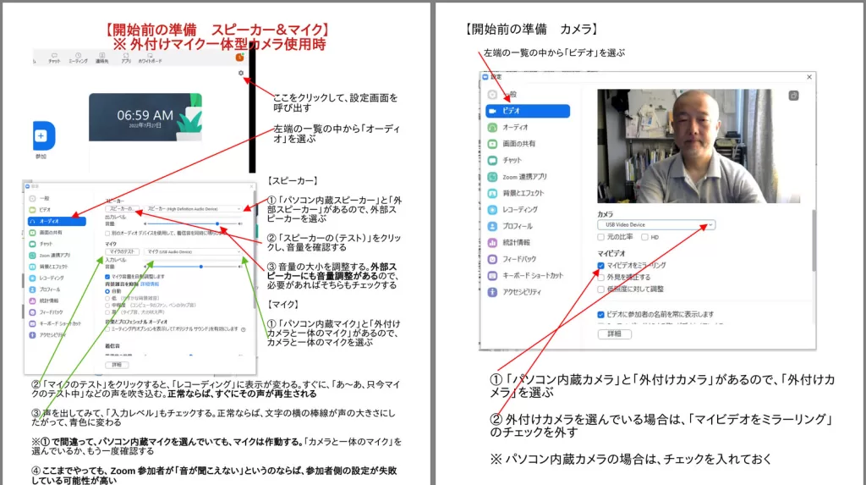Open the ホワイトボード tab in Zoom top toolbar
The image size is (866, 485).
(150, 58)
